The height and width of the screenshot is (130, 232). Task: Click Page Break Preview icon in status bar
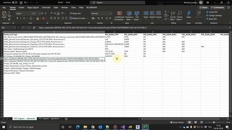coord(202,122)
